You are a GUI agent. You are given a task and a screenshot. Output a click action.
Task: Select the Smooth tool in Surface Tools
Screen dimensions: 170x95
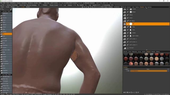coord(6,18)
